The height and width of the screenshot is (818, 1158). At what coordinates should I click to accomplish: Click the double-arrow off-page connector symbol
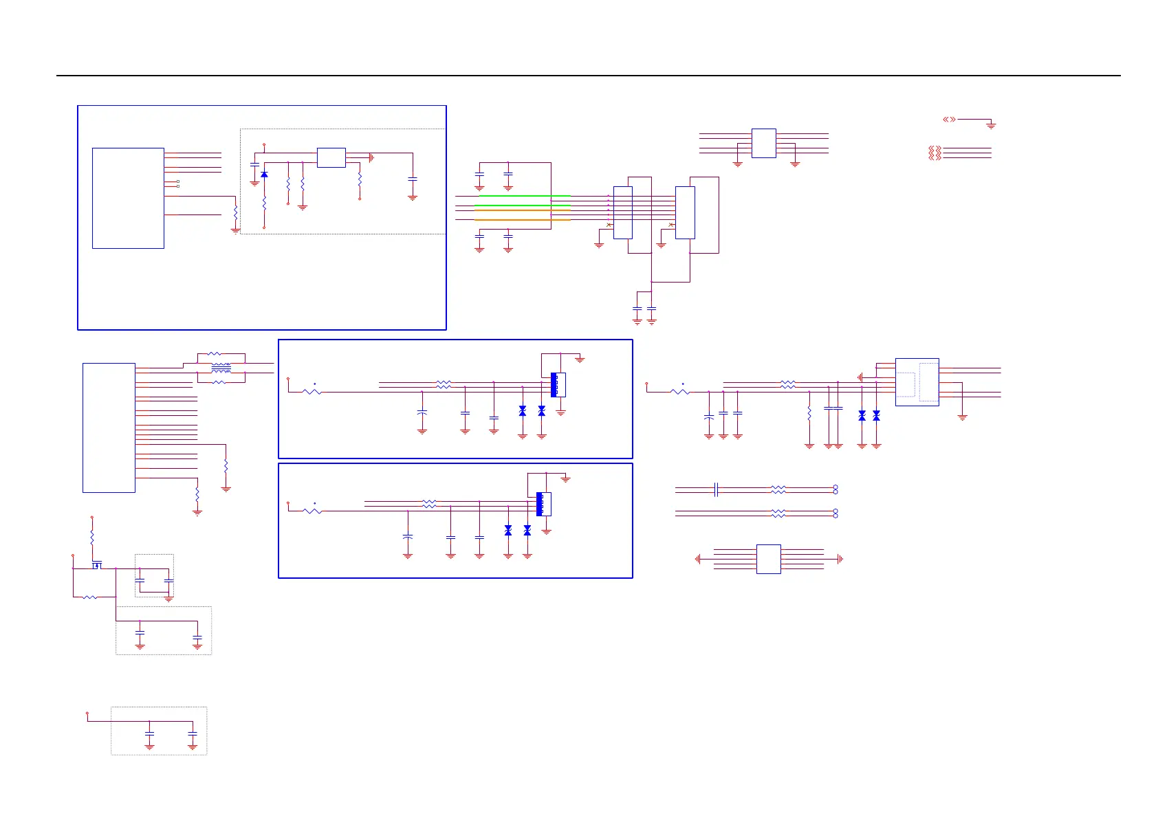(x=949, y=120)
